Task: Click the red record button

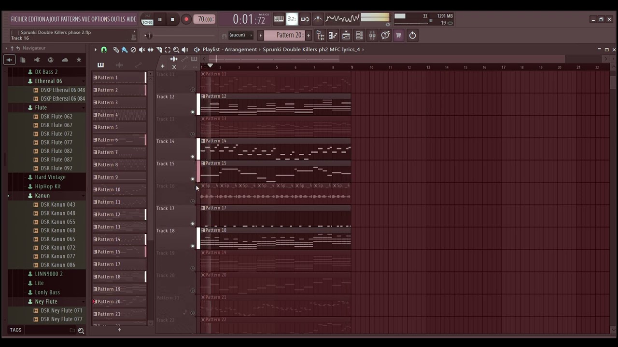Action: (x=186, y=19)
